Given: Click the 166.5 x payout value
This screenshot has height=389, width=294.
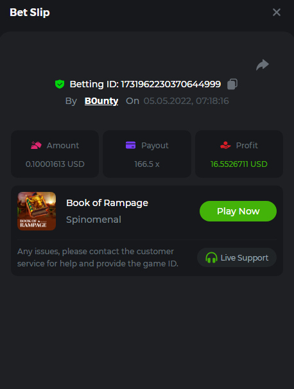Looking at the screenshot, I should pyautogui.click(x=147, y=164).
